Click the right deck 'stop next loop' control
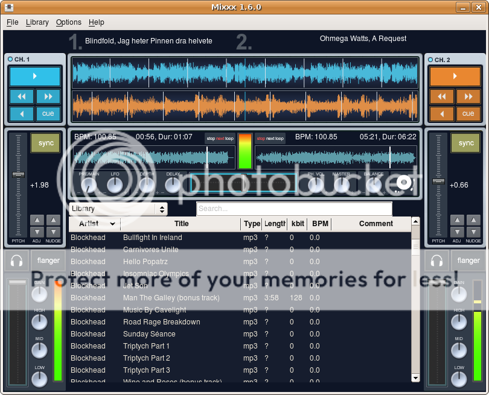This screenshot has width=489, height=395. pos(270,138)
